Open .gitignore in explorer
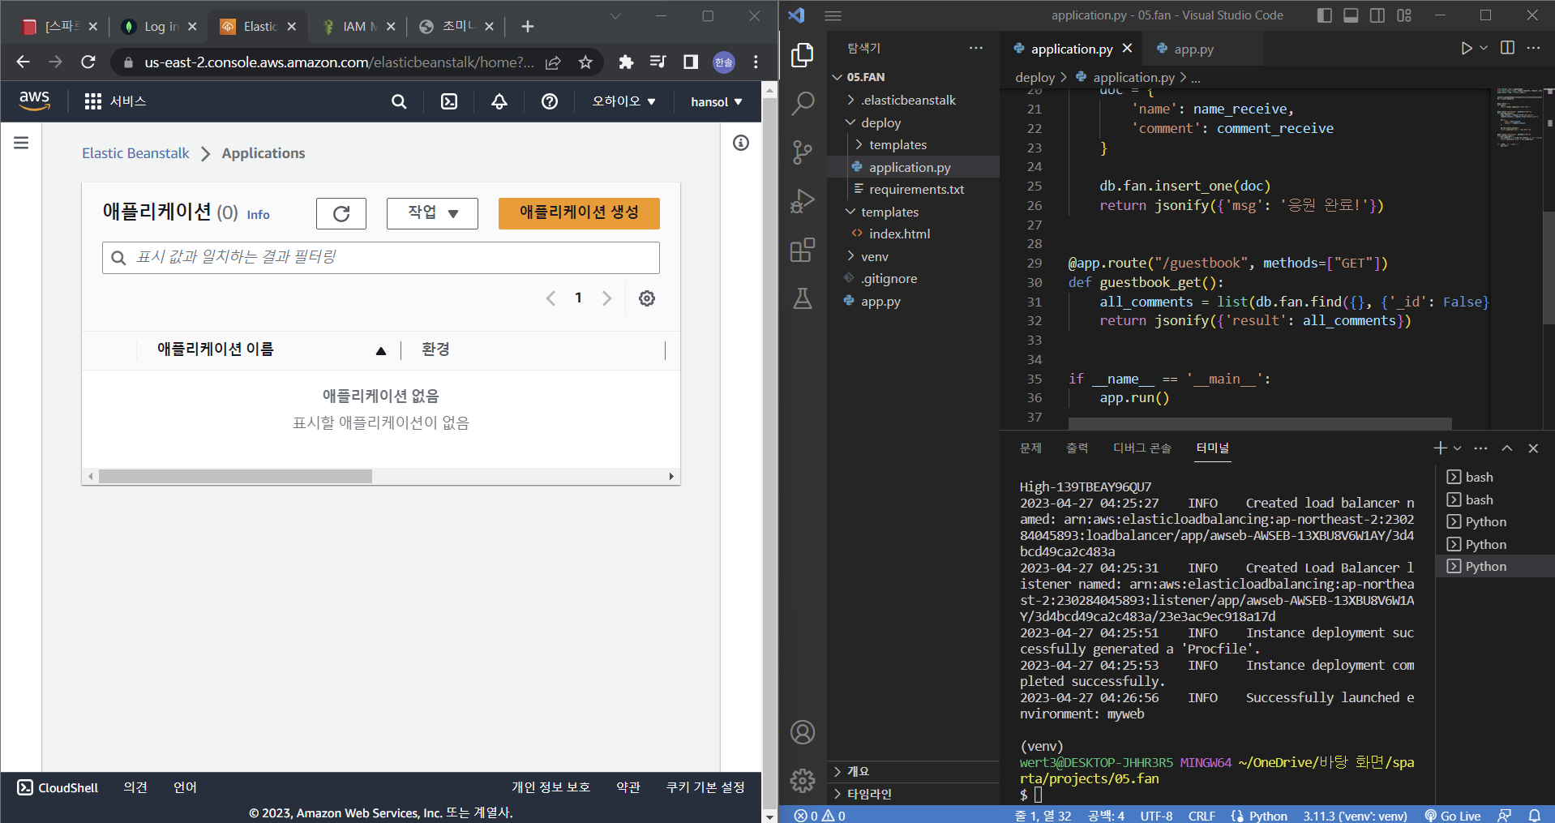 coord(889,278)
